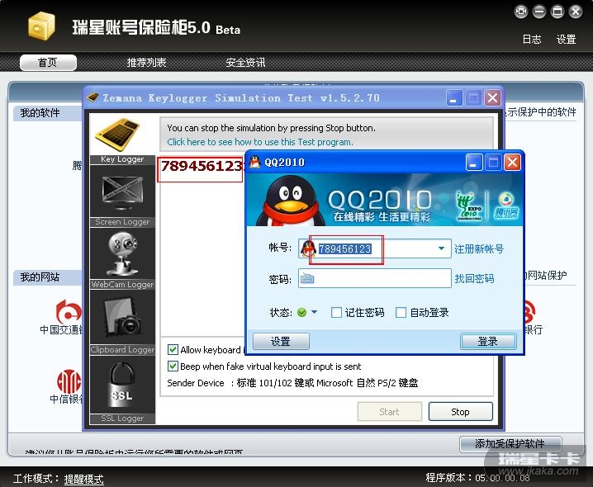Click the Tencent network logo in QQ banner
The image size is (593, 487).
coord(506,206)
